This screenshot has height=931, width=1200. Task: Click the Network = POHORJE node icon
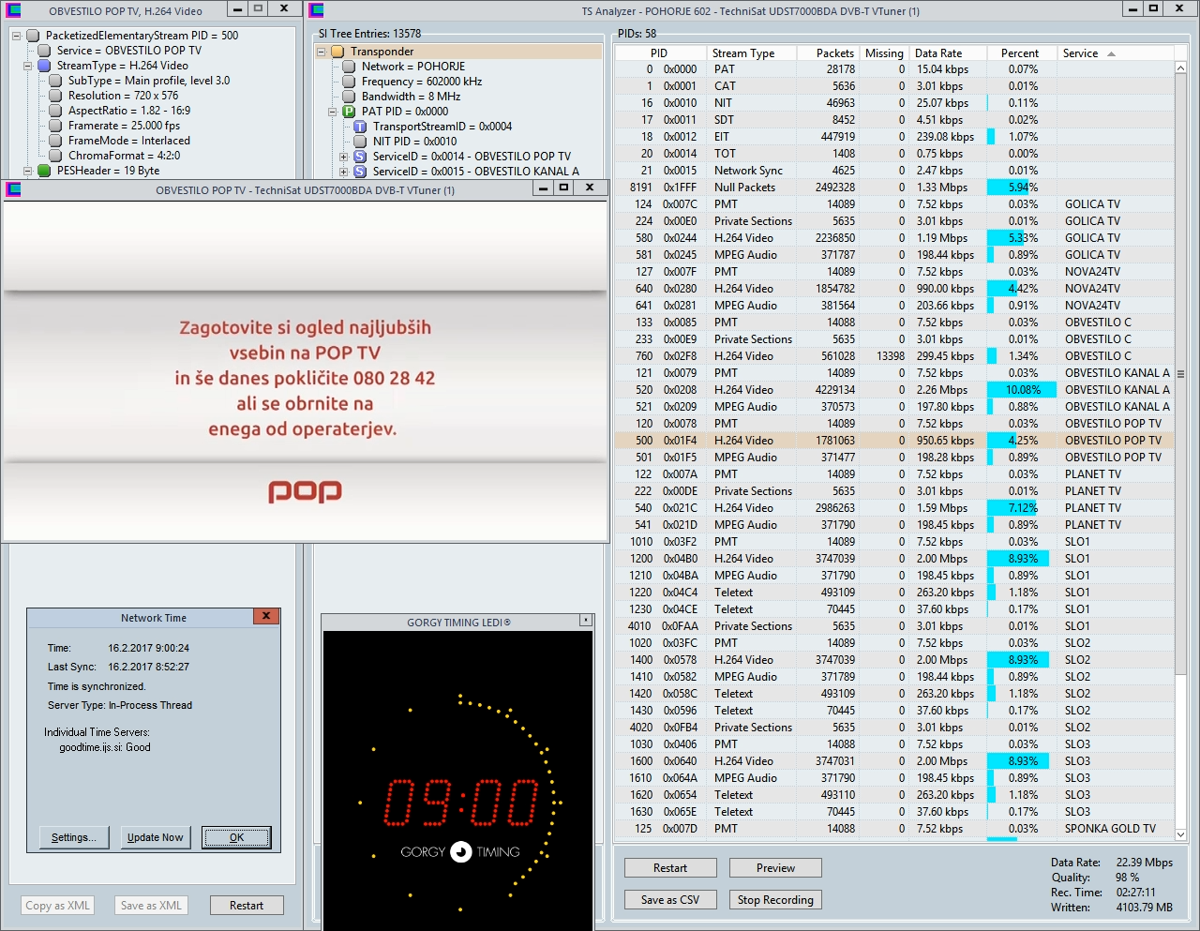349,67
